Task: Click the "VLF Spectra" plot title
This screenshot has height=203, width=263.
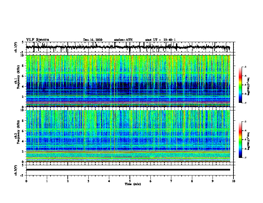Action: pos(38,40)
